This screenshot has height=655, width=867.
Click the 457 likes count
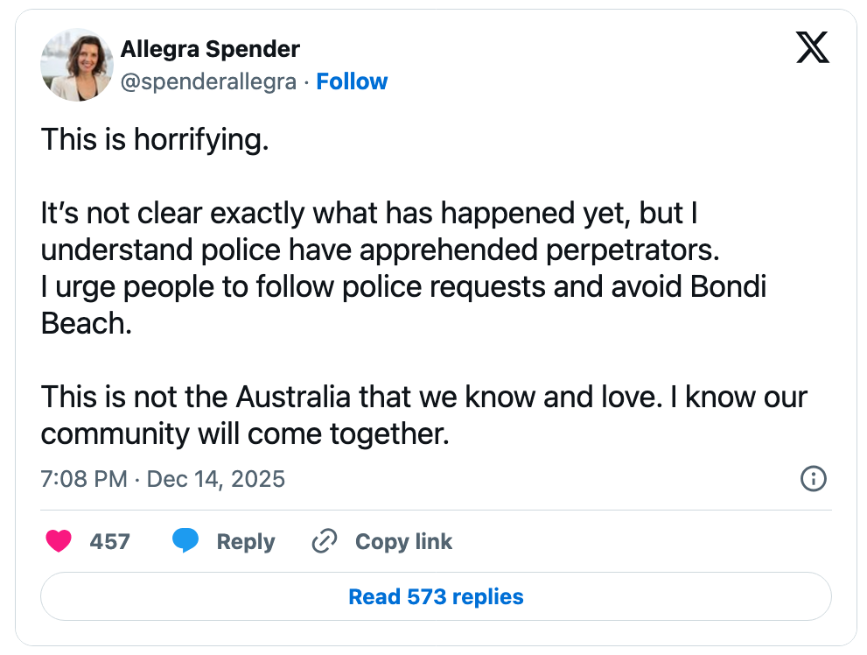[110, 541]
